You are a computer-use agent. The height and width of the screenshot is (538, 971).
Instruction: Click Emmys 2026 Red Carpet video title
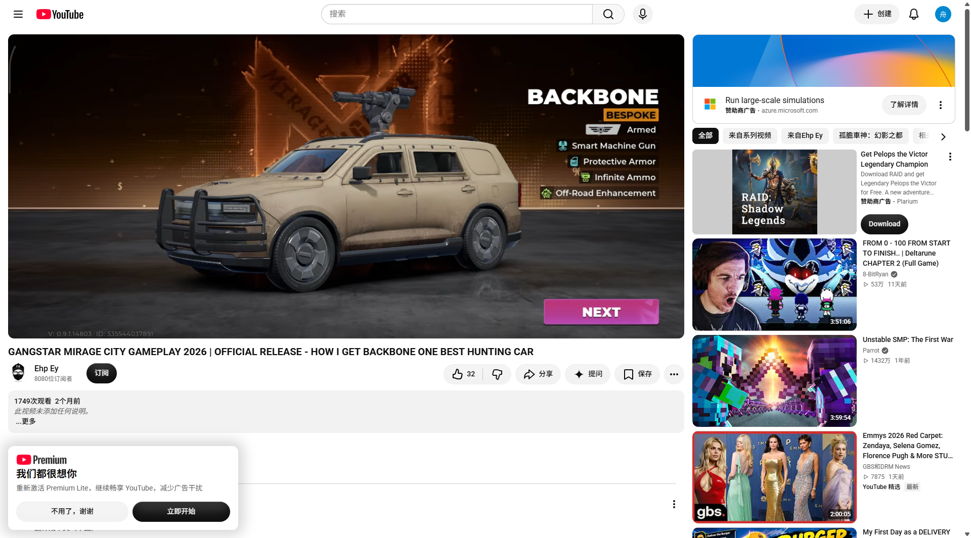tap(907, 446)
